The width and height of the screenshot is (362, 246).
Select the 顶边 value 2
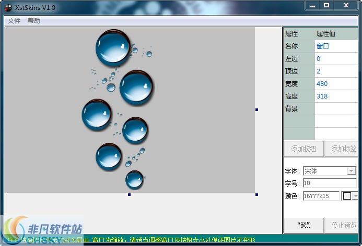pyautogui.click(x=336, y=71)
